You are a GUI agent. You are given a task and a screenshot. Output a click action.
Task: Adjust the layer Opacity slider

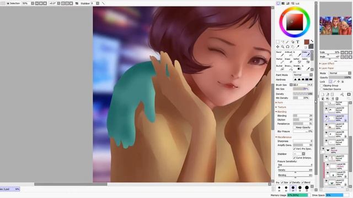340,78
